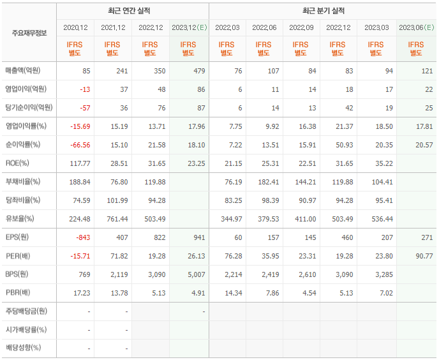Click the EPS value -843
Screen dimensions: 439x360
[83, 237]
